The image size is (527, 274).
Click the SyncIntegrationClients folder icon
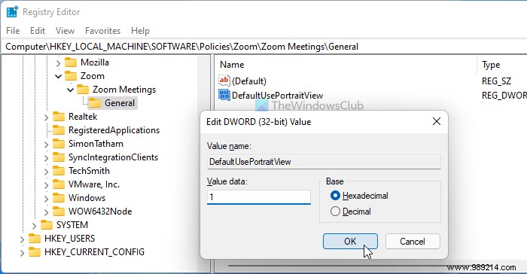coord(59,157)
